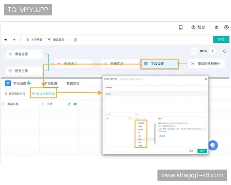Image resolution: width=231 pixels, height=185 pixels.
Task: Click the canvas horizontal scrollbar
Action: [115, 78]
